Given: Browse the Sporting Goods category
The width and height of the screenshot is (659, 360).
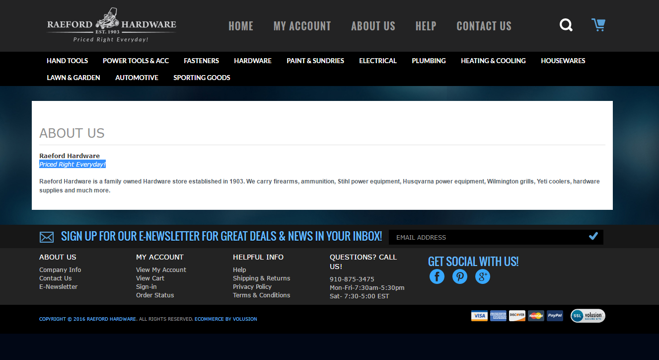Looking at the screenshot, I should [202, 78].
